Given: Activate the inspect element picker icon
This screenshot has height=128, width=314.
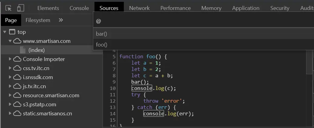Looking at the screenshot, I should (8, 8).
